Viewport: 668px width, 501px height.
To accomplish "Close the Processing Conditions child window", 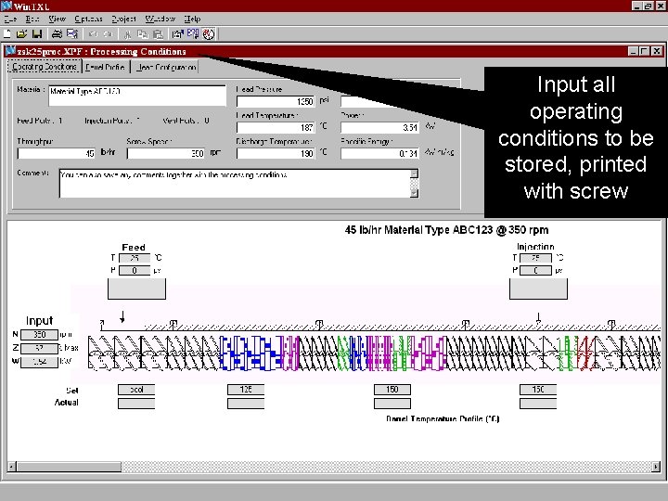I will (657, 51).
